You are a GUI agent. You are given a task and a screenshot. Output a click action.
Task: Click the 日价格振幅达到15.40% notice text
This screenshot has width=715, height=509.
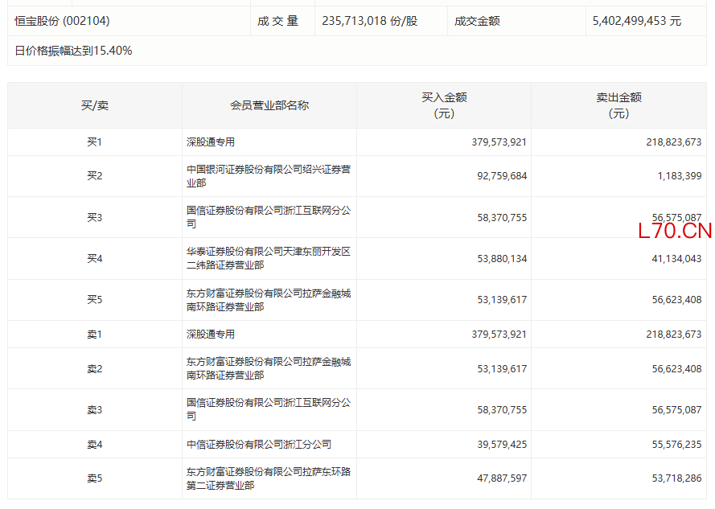point(73,51)
